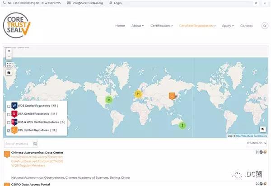Enable the WDS Certified Repositories checkbox
Viewport: 271px width, 186px height.
tap(9, 106)
